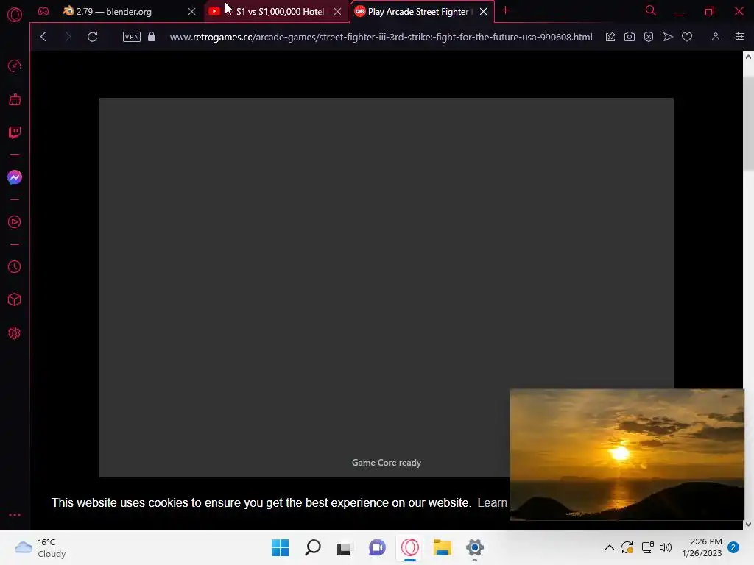This screenshot has width=754, height=565.
Task: Open Easy Setup menu icon
Action: coord(740,37)
